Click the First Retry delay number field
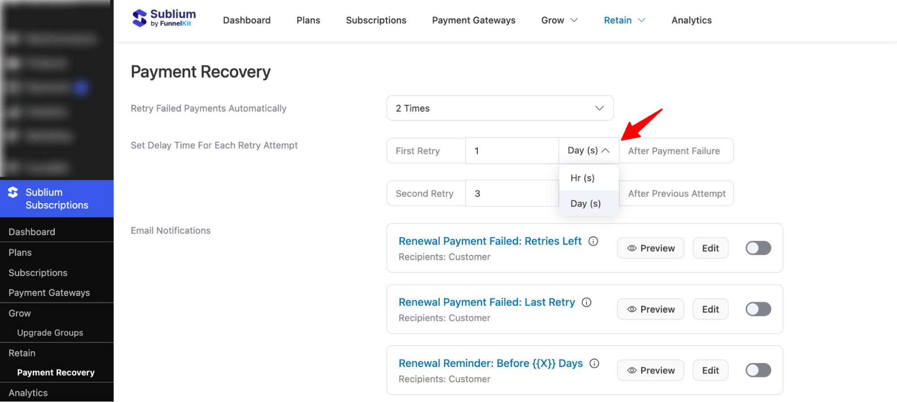Screen dimensions: 897x402 pyautogui.click(x=512, y=151)
